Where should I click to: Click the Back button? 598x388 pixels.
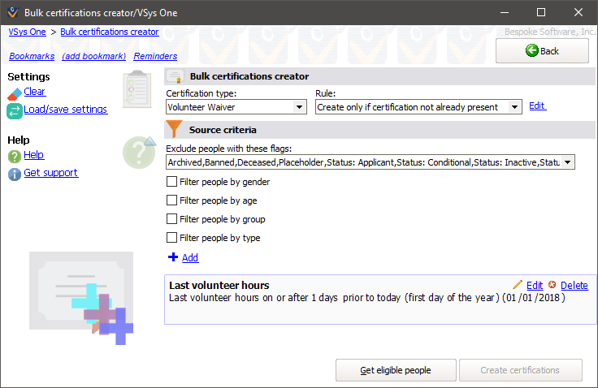542,50
